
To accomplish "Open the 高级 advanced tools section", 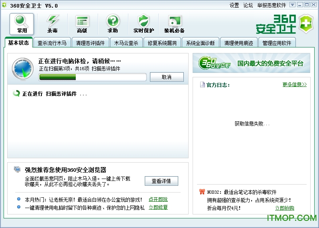I will tap(82, 24).
